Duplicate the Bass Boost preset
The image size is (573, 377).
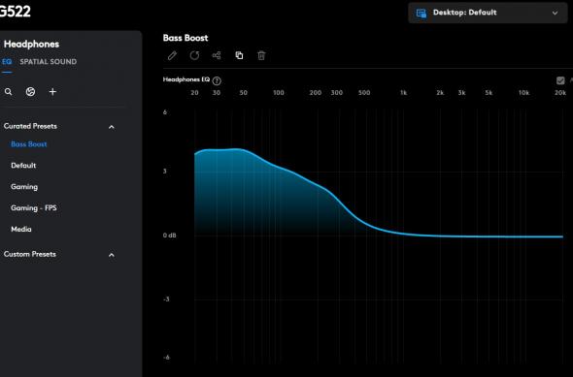[x=239, y=55]
